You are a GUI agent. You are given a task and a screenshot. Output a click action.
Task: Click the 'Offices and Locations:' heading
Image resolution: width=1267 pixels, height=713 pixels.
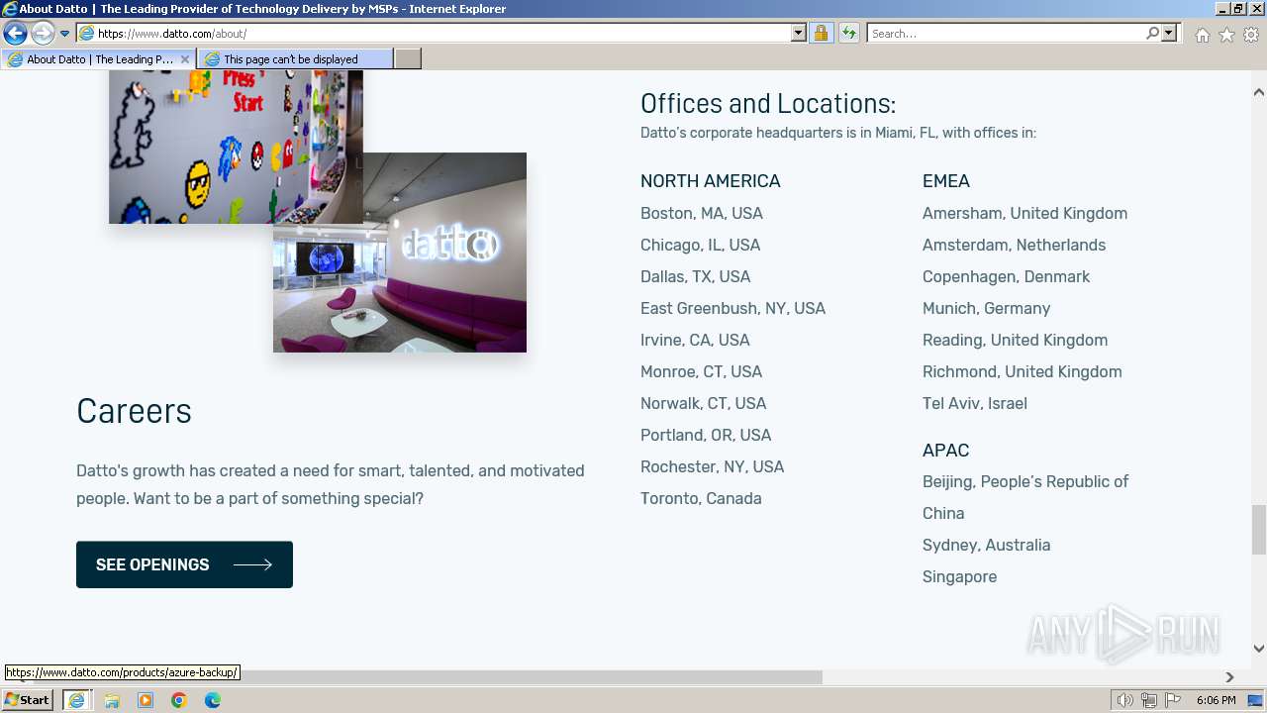tap(768, 103)
